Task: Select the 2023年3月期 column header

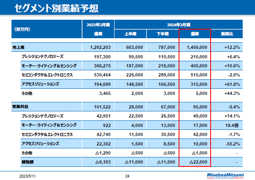Action: (98, 25)
